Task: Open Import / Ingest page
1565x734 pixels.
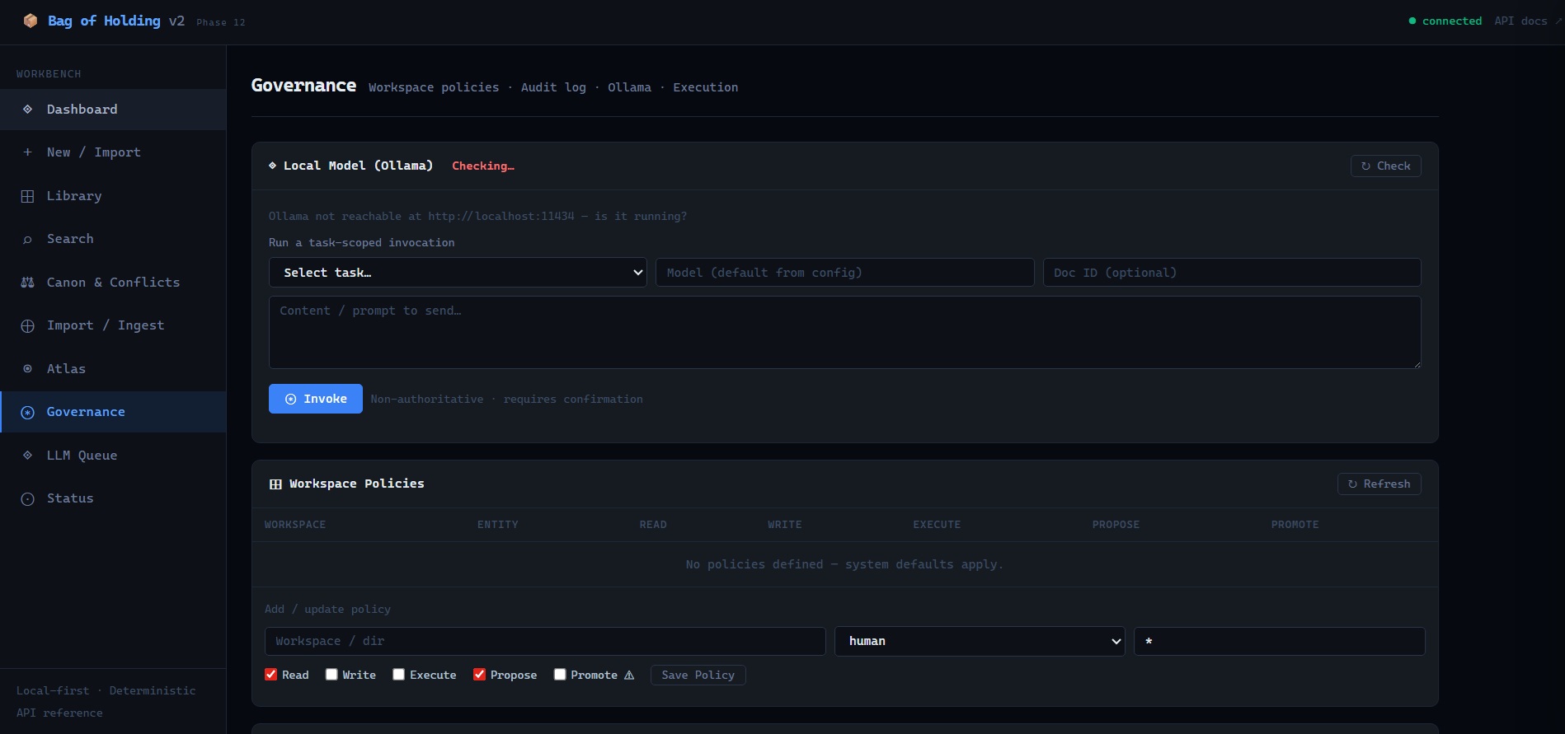Action: pyautogui.click(x=113, y=325)
